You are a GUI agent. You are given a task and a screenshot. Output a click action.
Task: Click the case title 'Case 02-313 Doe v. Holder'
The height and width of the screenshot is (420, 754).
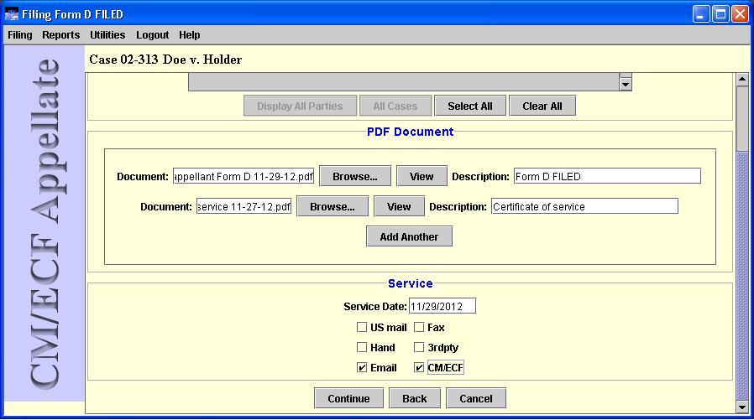click(165, 60)
